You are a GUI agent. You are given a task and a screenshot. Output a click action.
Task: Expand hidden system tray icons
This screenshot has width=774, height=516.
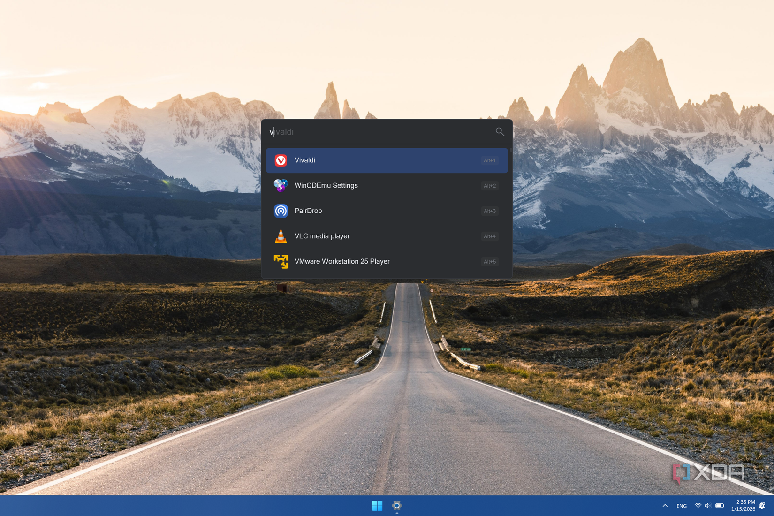[x=665, y=506]
